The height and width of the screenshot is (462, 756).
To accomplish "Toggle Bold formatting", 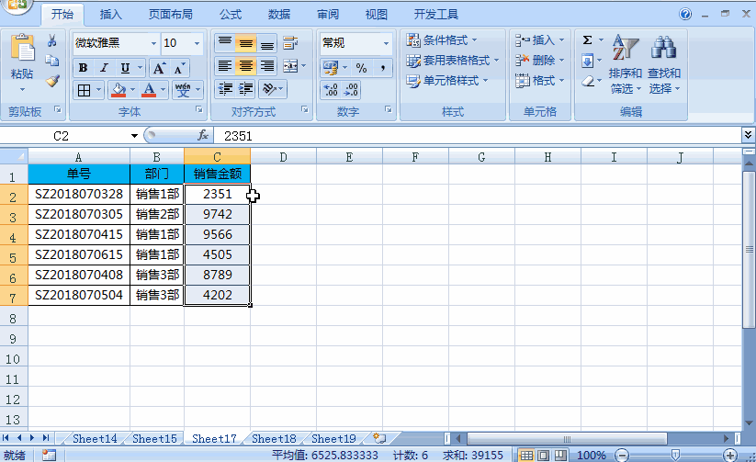I will point(83,68).
